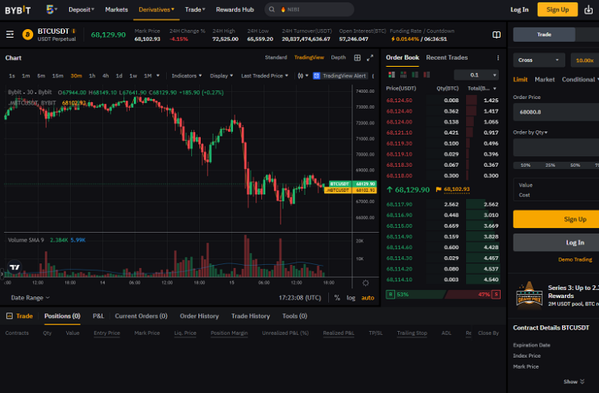Screen dimensions: 599x393
Task: Open order book more options menu
Action: [x=497, y=58]
